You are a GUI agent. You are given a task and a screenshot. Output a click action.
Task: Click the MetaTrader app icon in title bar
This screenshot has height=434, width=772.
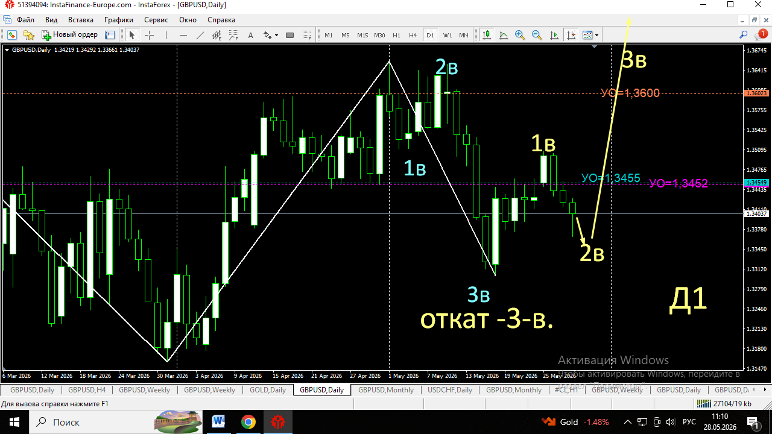pyautogui.click(x=9, y=4)
